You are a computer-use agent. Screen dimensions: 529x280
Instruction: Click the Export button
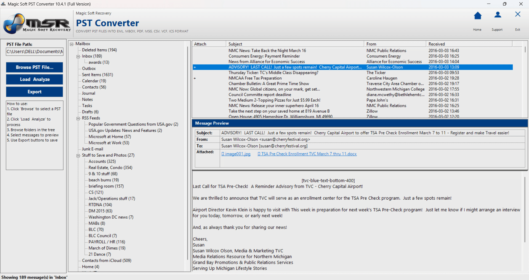point(34,92)
